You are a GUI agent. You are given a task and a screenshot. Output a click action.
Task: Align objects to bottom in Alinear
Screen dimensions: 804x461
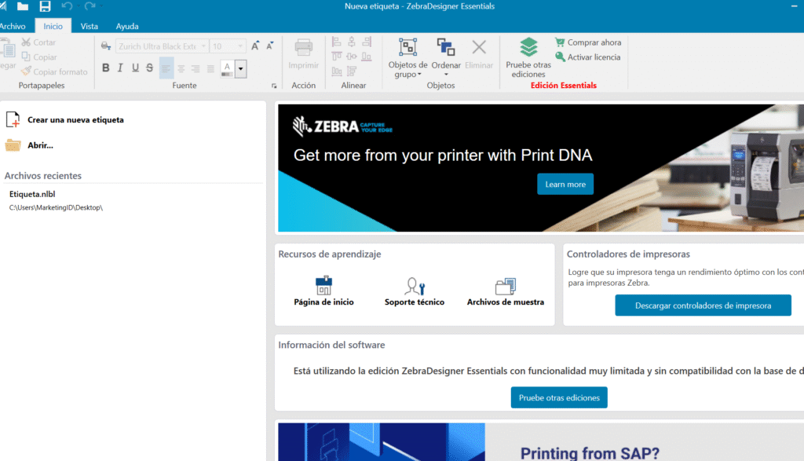pos(367,57)
